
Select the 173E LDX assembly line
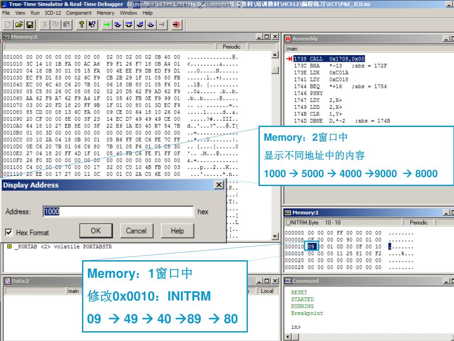pyautogui.click(x=321, y=73)
